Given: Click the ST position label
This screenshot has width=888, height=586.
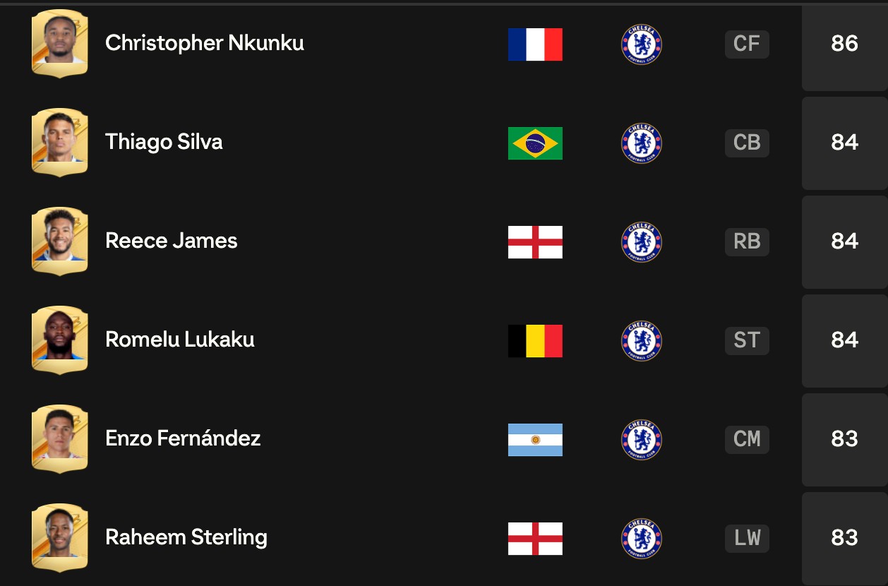Looking at the screenshot, I should tap(747, 340).
